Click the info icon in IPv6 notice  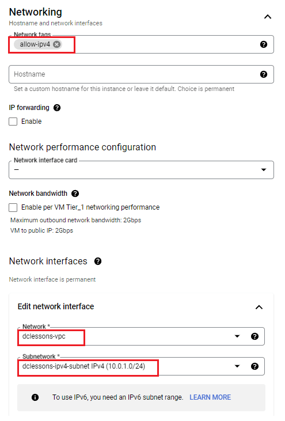[35, 397]
